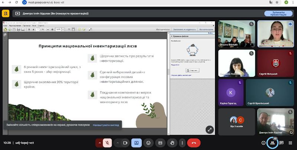Open the chat messages icon
This screenshot has width=297, height=150.
point(281,143)
